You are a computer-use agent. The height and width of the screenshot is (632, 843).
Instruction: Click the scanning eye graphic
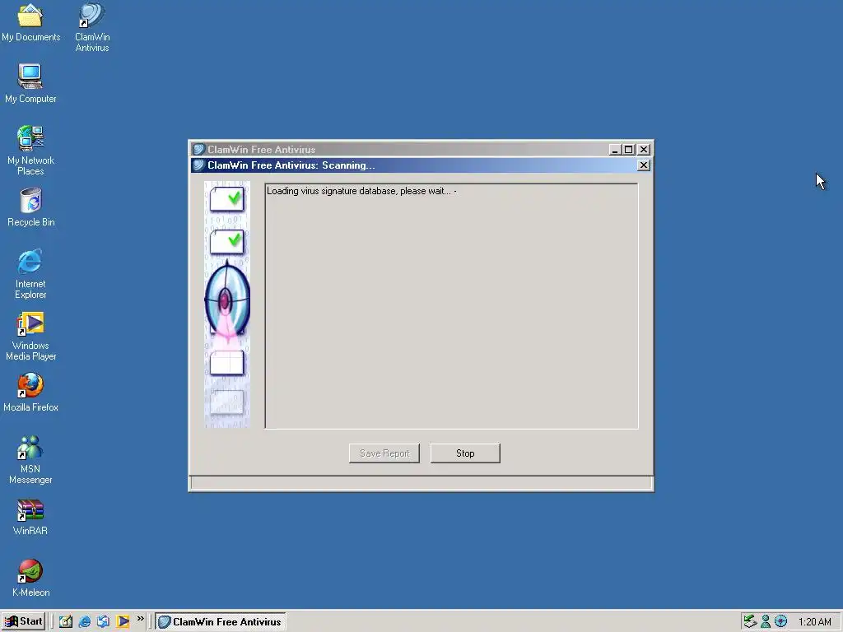point(227,301)
